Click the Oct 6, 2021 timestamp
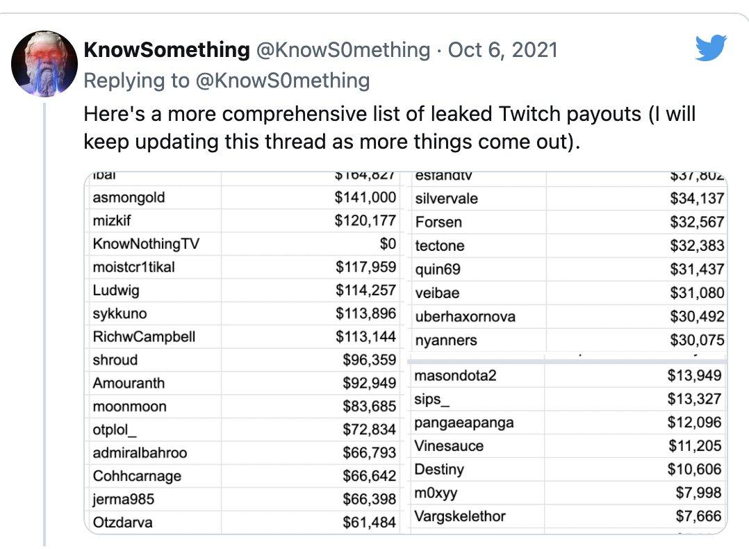This screenshot has width=749, height=549. [503, 50]
